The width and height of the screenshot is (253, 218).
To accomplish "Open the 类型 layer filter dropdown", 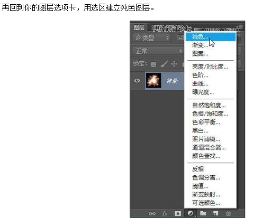I will [x=151, y=37].
